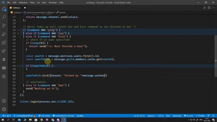This screenshot has height=122, width=217.
Task: Open the Windows Action Center notifications
Action: click(x=214, y=120)
